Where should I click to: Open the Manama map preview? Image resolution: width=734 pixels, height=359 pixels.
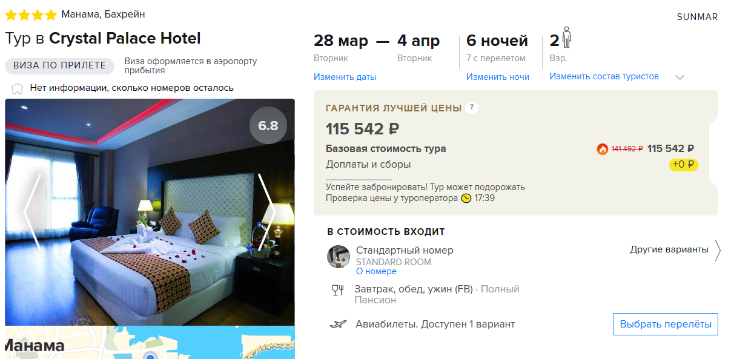[150, 343]
